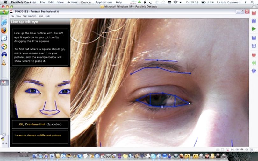The image size is (258, 161).
Task: Click the blue gear icon on right toolbar
Action: 254,71
